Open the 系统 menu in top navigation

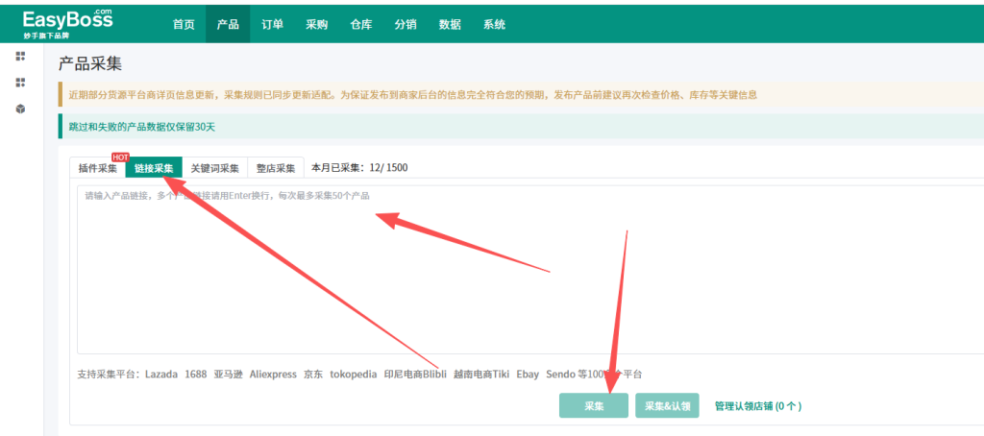pyautogui.click(x=494, y=24)
